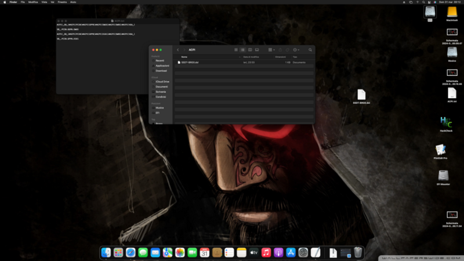Switch Finder to column view
464x261 pixels.
[250, 50]
